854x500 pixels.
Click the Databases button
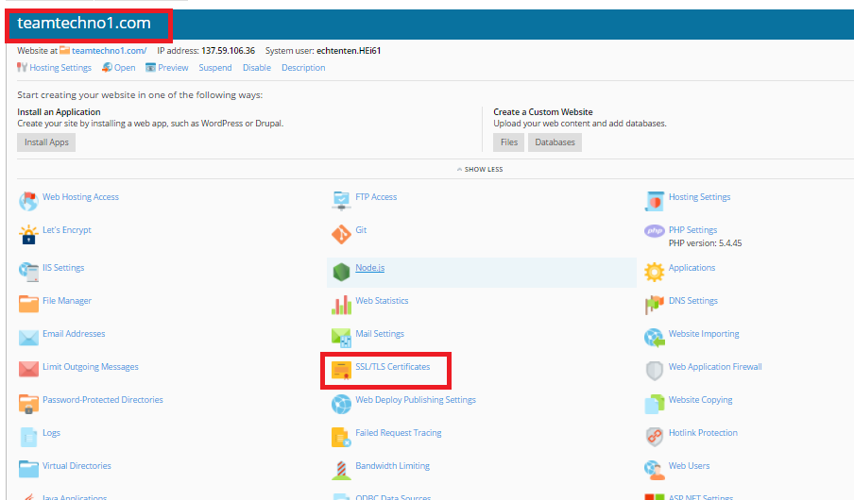point(555,142)
